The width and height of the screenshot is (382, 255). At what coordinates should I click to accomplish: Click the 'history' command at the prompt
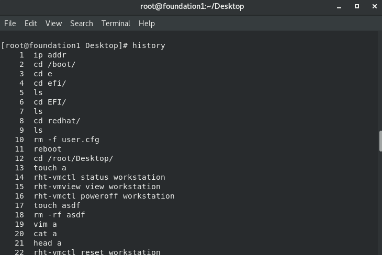149,45
